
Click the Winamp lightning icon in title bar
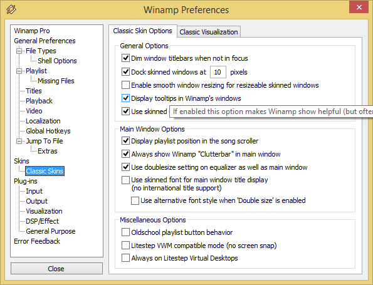11,9
